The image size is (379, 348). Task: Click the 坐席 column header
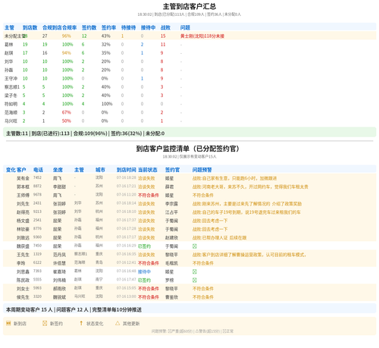pos(58,170)
